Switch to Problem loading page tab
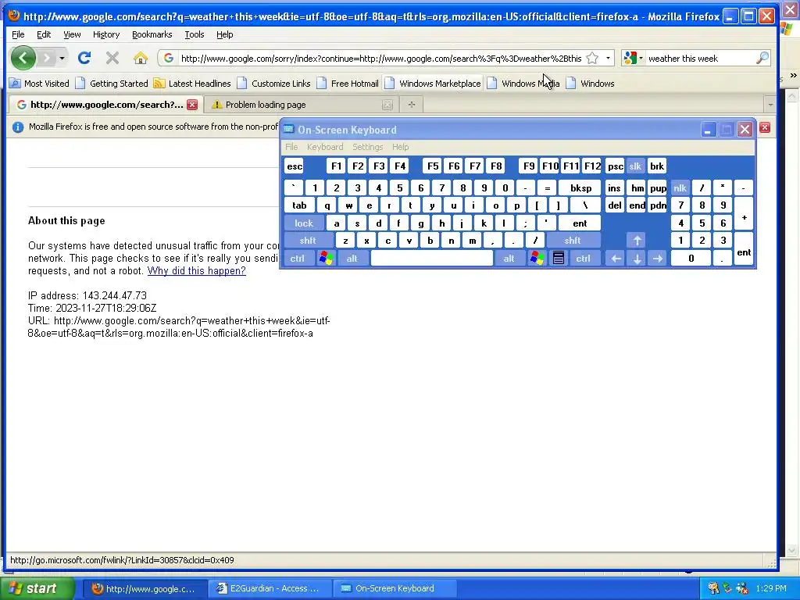The height and width of the screenshot is (600, 800). [x=302, y=105]
